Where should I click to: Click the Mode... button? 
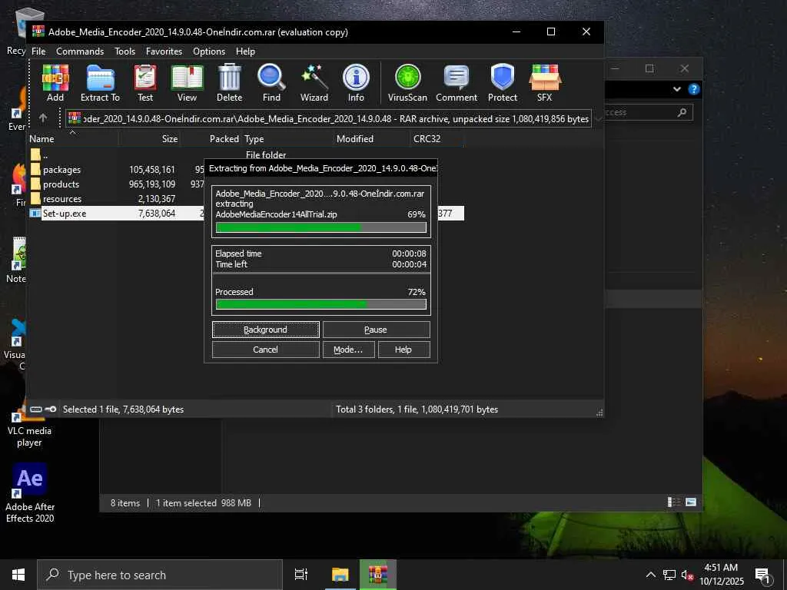[348, 350]
